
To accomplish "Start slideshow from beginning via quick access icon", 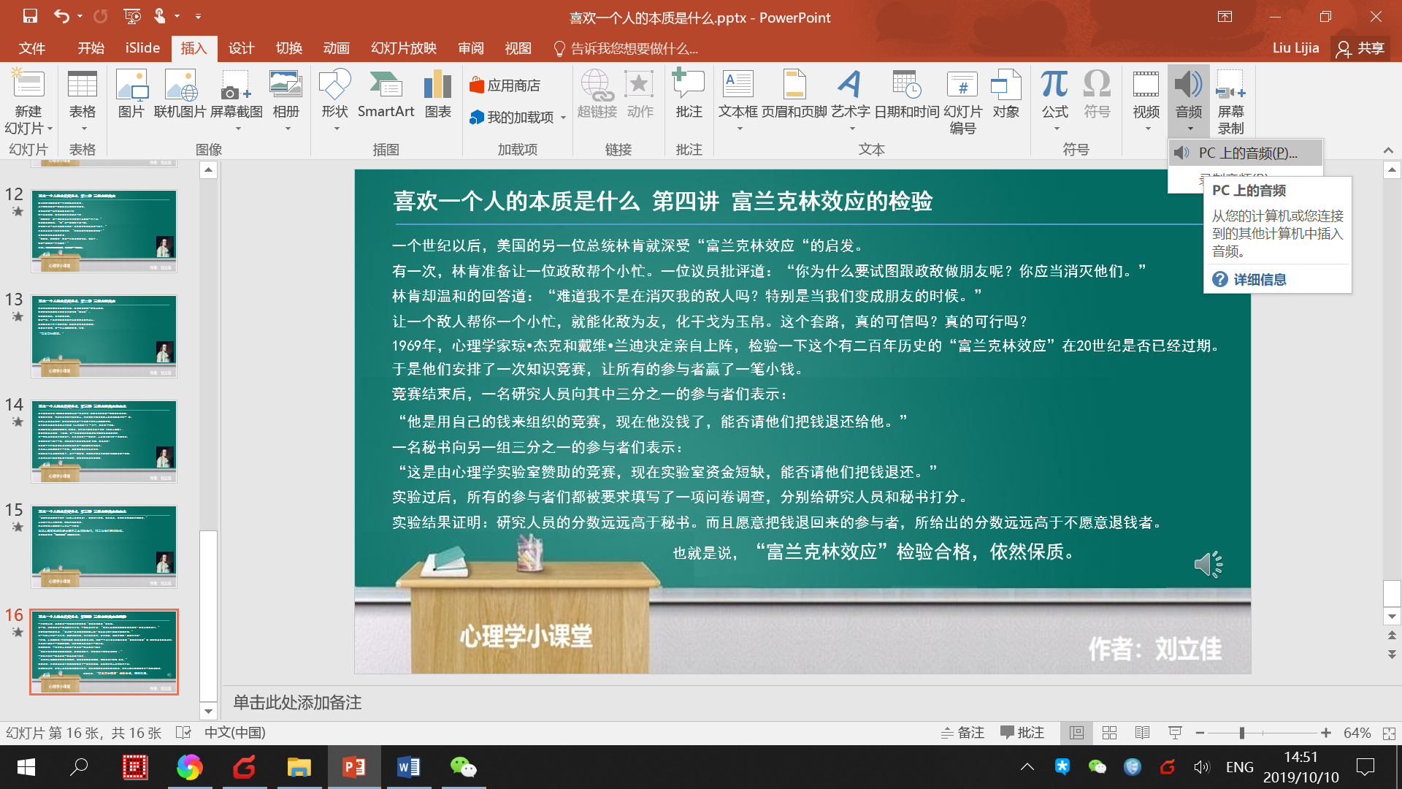I will [132, 16].
